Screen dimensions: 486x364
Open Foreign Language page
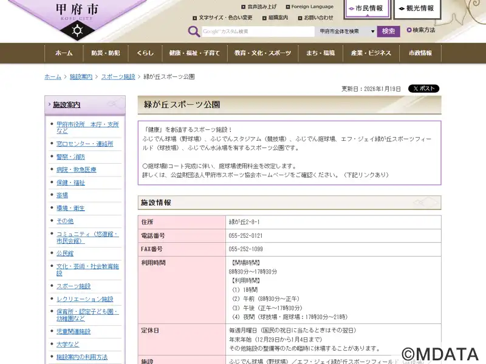tap(312, 7)
